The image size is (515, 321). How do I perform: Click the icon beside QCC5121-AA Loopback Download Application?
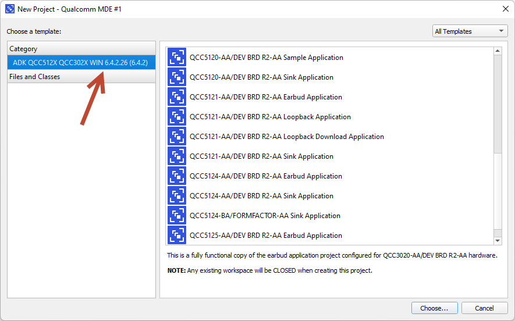(177, 136)
